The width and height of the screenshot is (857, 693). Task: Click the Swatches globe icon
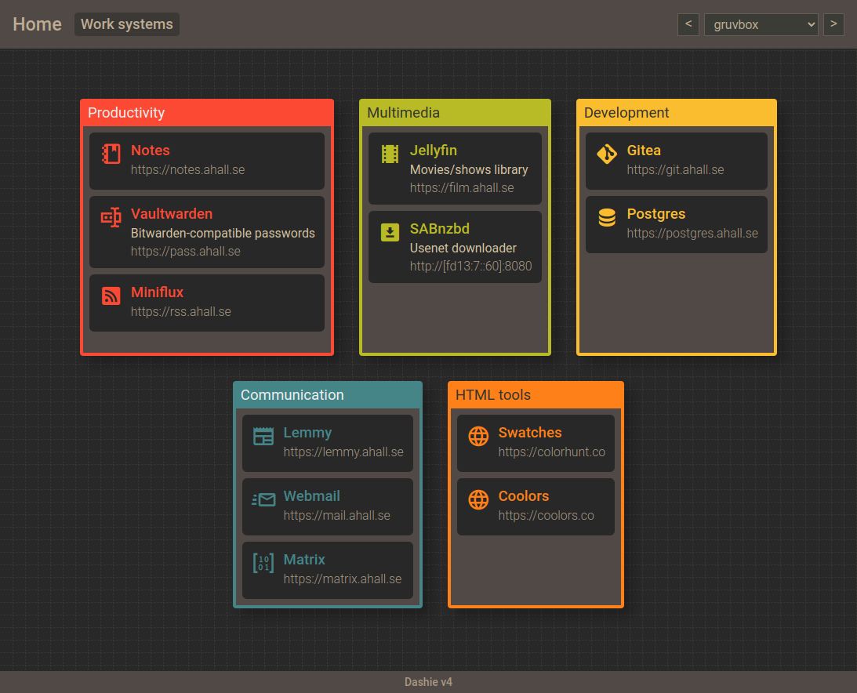pos(478,436)
